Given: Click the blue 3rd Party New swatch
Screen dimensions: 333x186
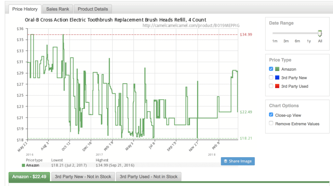Looking at the screenshot, I should click(x=277, y=77).
